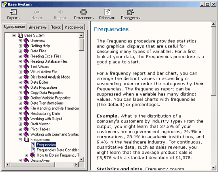
Task: Click the Reading Excel Files book icon
Action: [x=26, y=56]
